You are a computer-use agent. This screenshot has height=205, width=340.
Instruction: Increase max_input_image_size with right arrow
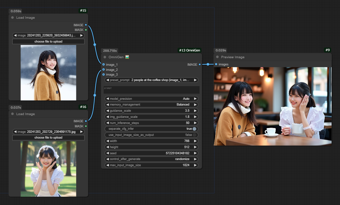click(x=195, y=165)
